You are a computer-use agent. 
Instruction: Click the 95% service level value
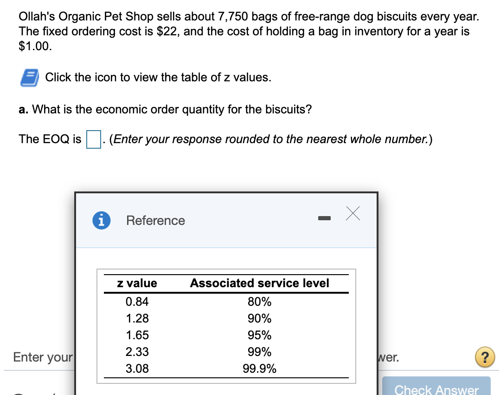click(x=260, y=335)
